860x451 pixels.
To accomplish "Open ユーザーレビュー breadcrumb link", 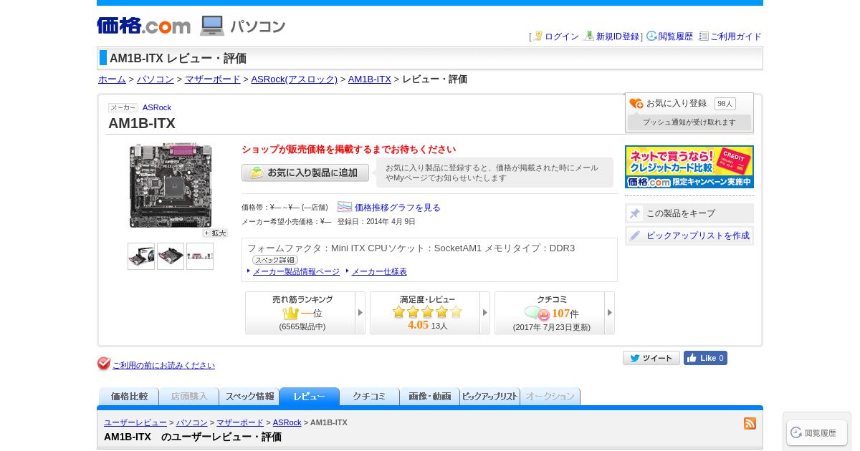I will point(135,423).
